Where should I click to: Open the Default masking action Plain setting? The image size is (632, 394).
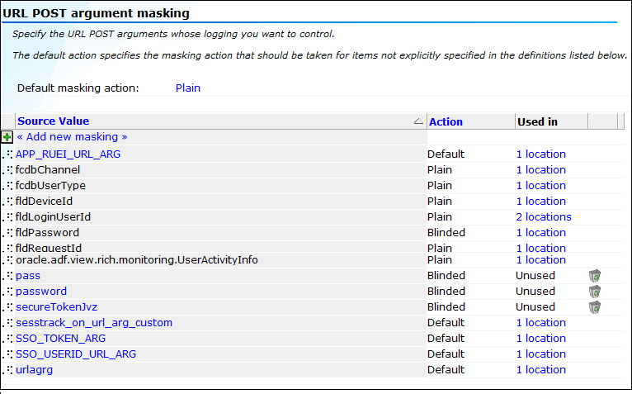(x=188, y=88)
